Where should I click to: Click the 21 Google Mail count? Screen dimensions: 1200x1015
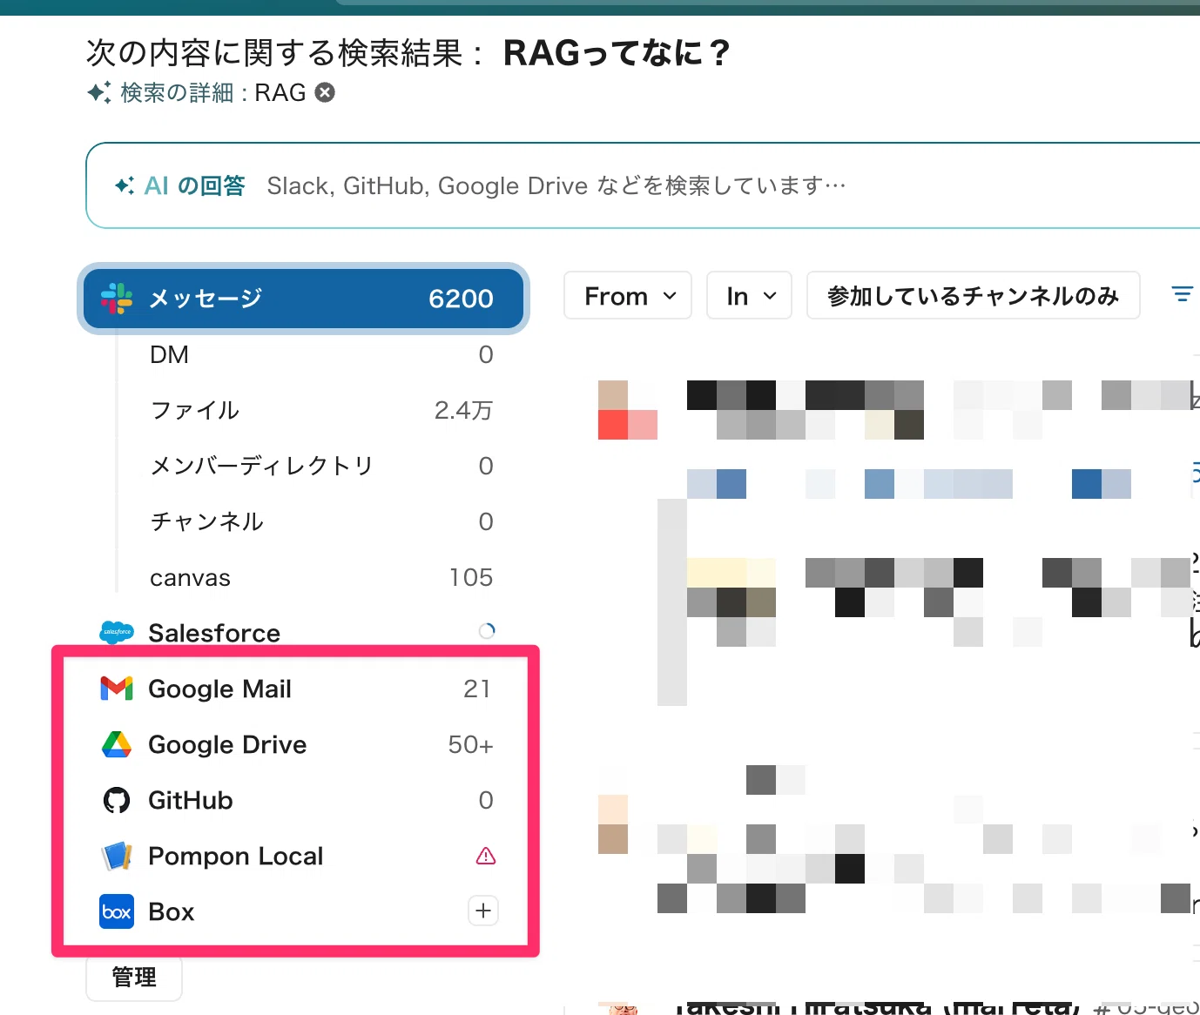477,689
